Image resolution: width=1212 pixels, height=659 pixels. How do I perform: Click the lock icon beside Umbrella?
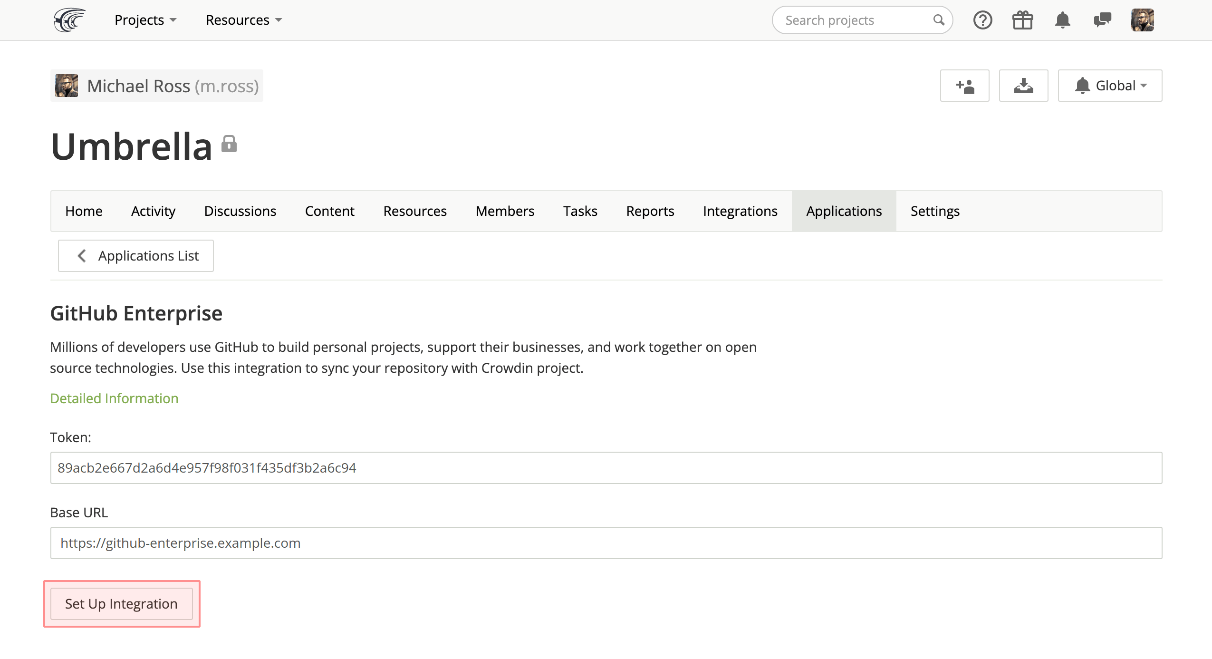(229, 144)
